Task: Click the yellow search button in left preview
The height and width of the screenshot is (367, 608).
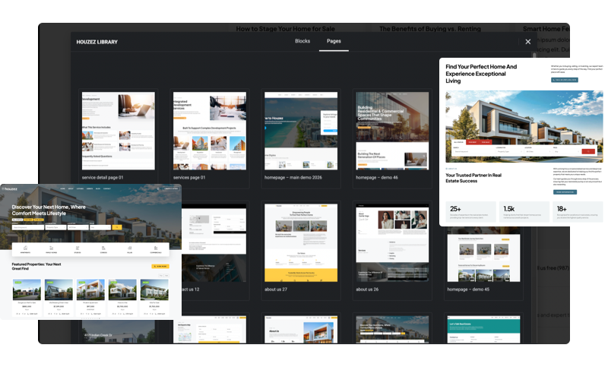Action: coord(117,227)
